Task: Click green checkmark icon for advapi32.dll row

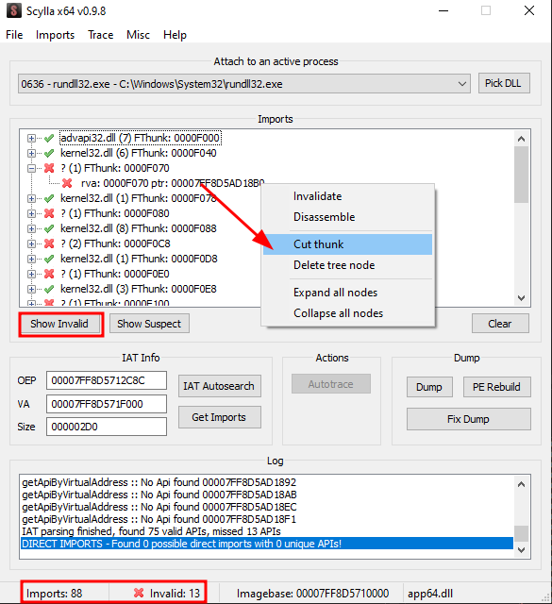Action: point(49,138)
